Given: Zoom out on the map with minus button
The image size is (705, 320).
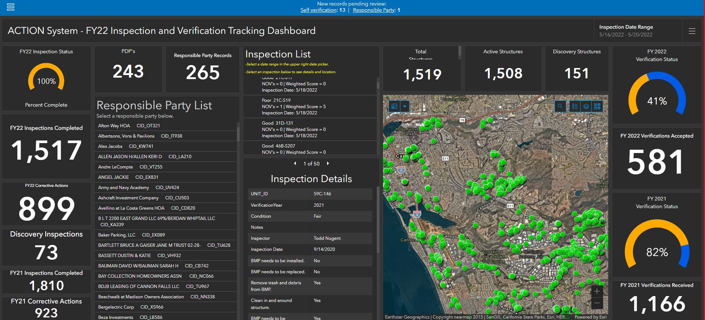Looking at the screenshot, I should [x=597, y=303].
